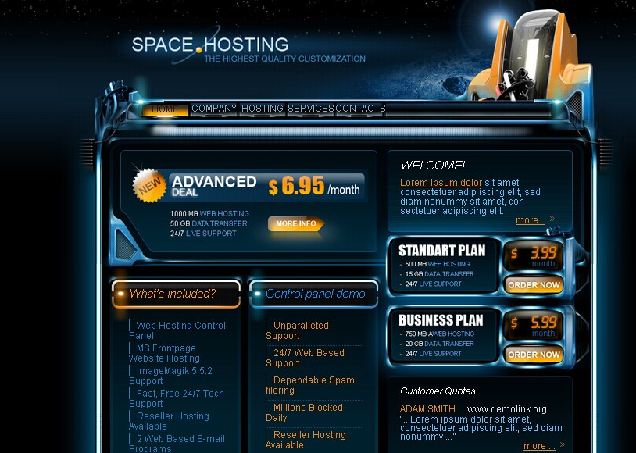Screen dimensions: 636x453
Task: Navigate to the CONTACTS menu item
Action: click(360, 109)
